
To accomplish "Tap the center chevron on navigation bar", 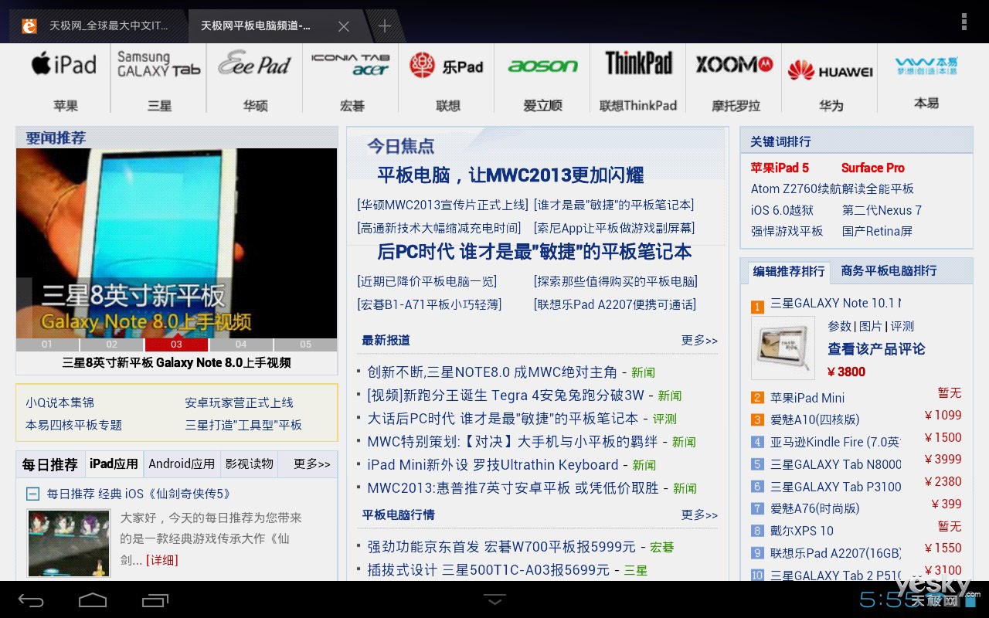I will tap(494, 599).
